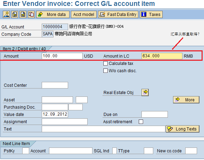Open Fast Data Entry

pos(118,14)
